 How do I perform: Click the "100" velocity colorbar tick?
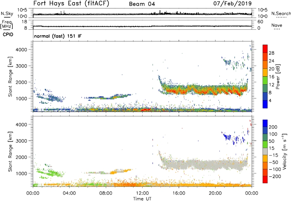point(273,134)
